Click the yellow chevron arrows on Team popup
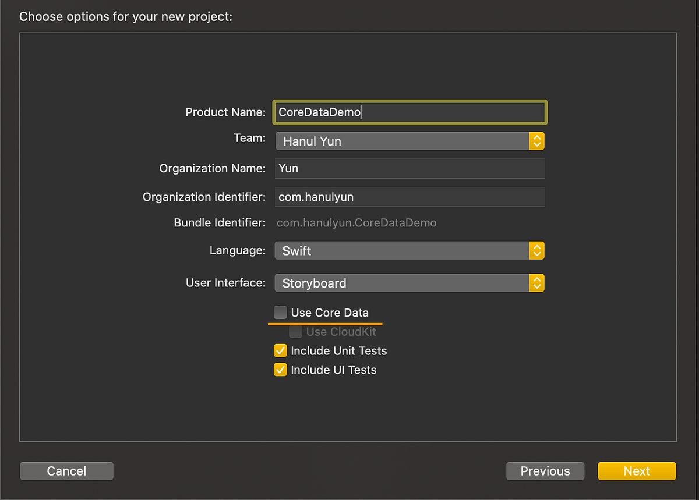 tap(536, 141)
